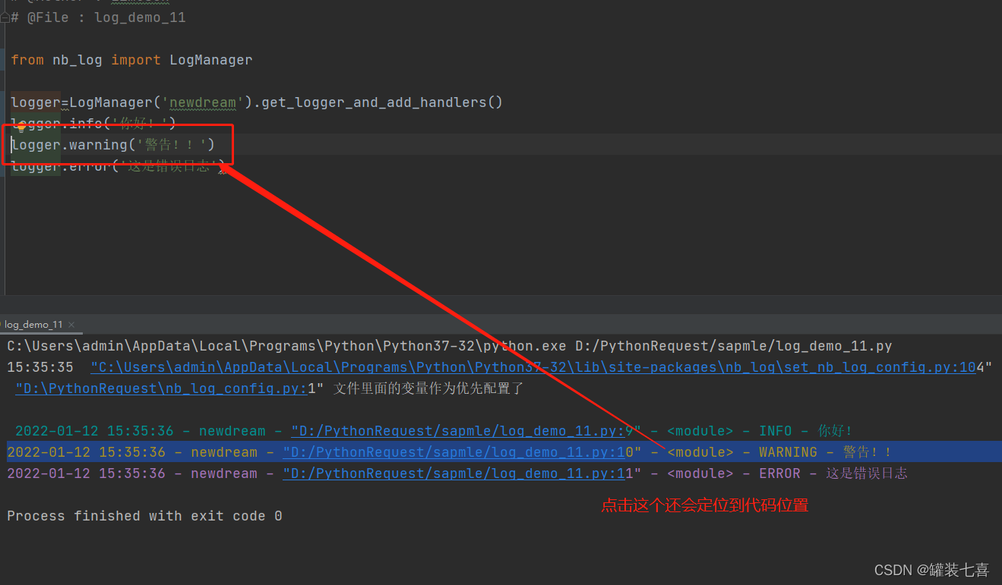
Task: Click 'get_logger_and_add_handlers' method call
Action: [x=374, y=102]
